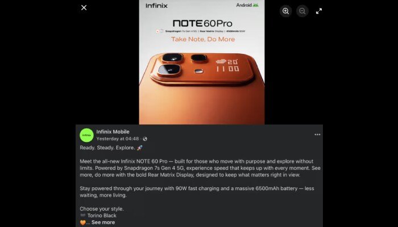398x227 pixels.
Task: Click the Android logo in the photo
Action: pyautogui.click(x=247, y=5)
